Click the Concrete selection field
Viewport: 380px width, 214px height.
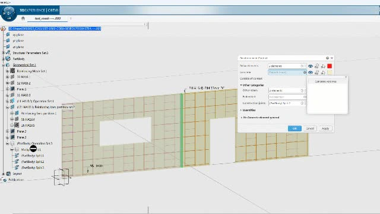tap(287, 73)
